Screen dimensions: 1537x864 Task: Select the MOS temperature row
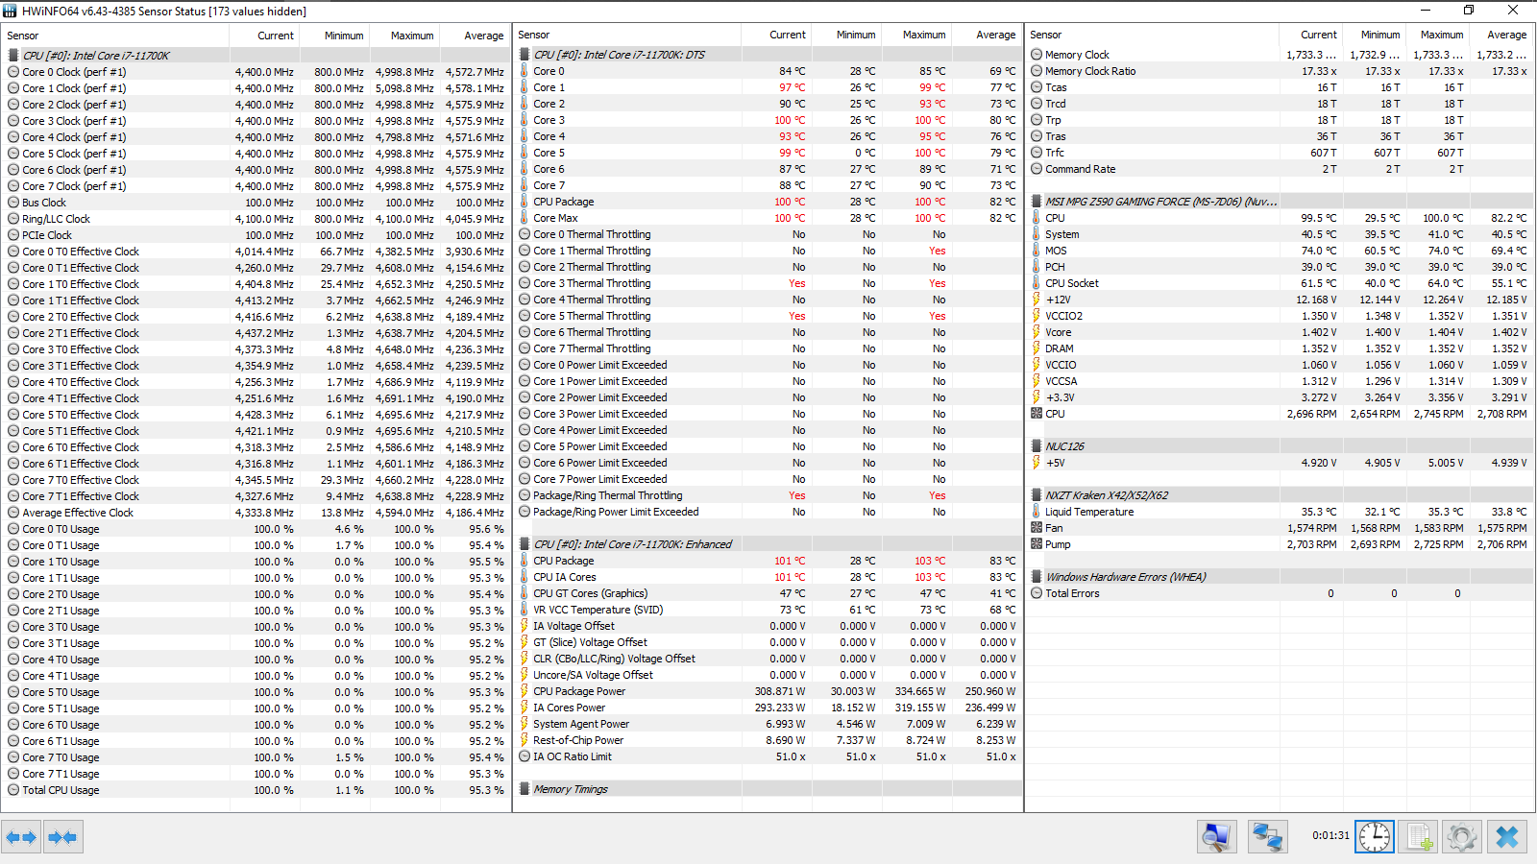(x=1280, y=251)
